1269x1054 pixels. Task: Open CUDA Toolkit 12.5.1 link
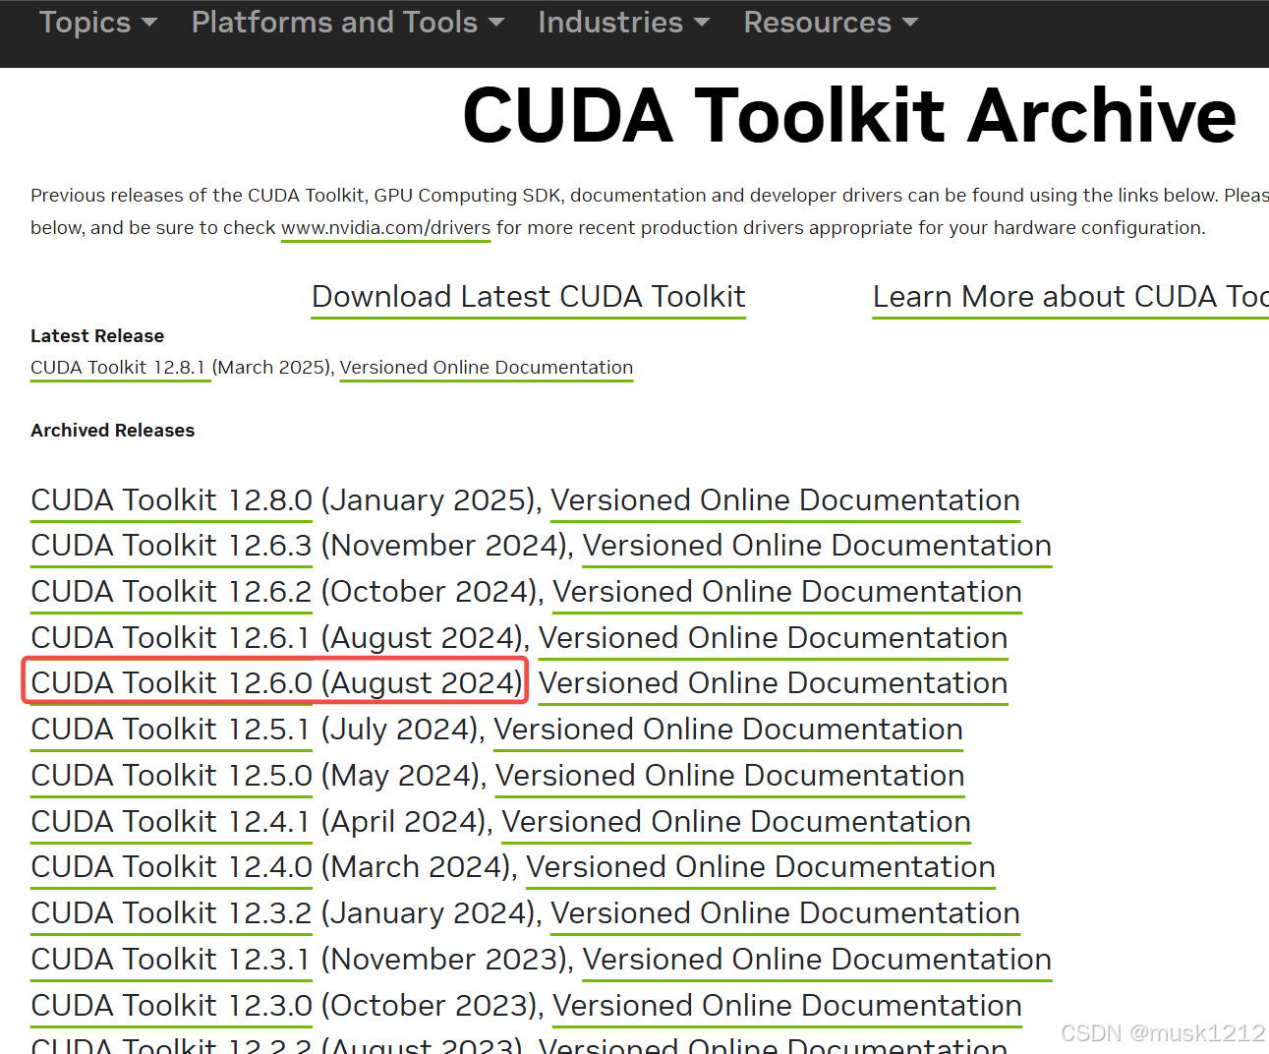170,730
